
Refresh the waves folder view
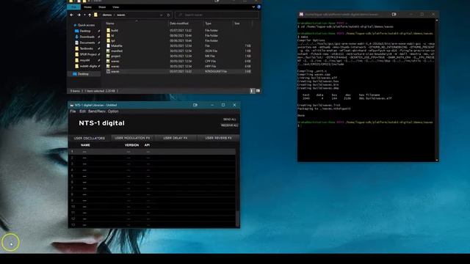(x=168, y=15)
